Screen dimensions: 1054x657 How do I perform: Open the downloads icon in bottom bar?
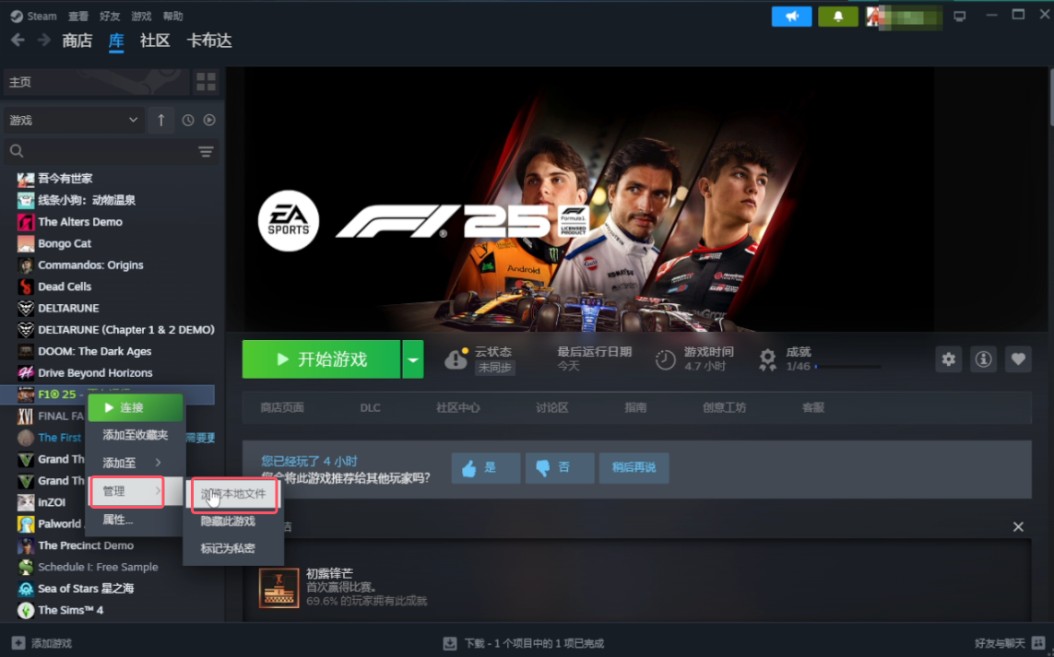(x=450, y=643)
